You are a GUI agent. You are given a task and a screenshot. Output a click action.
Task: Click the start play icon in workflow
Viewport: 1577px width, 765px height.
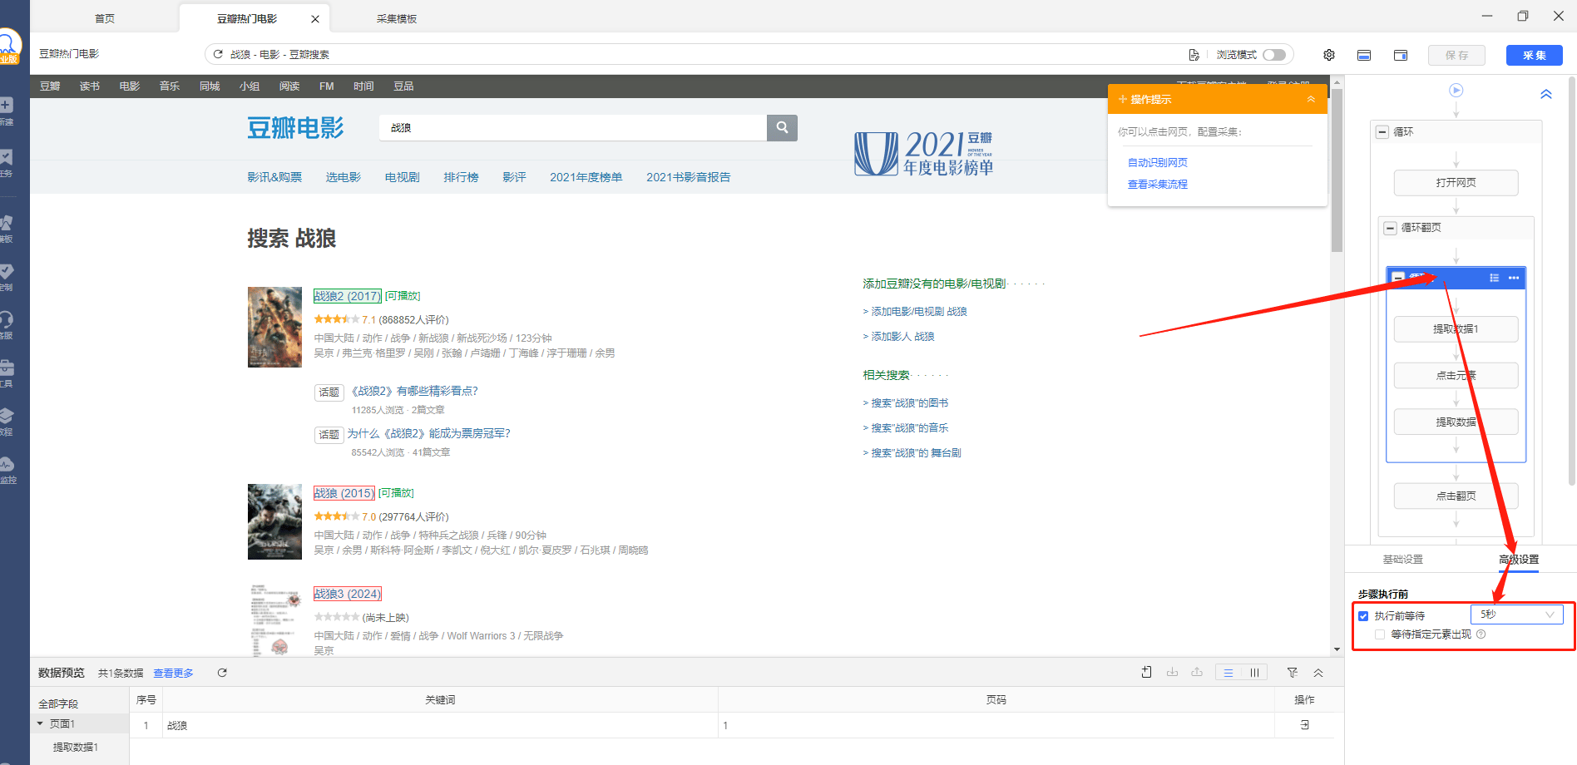click(x=1456, y=90)
